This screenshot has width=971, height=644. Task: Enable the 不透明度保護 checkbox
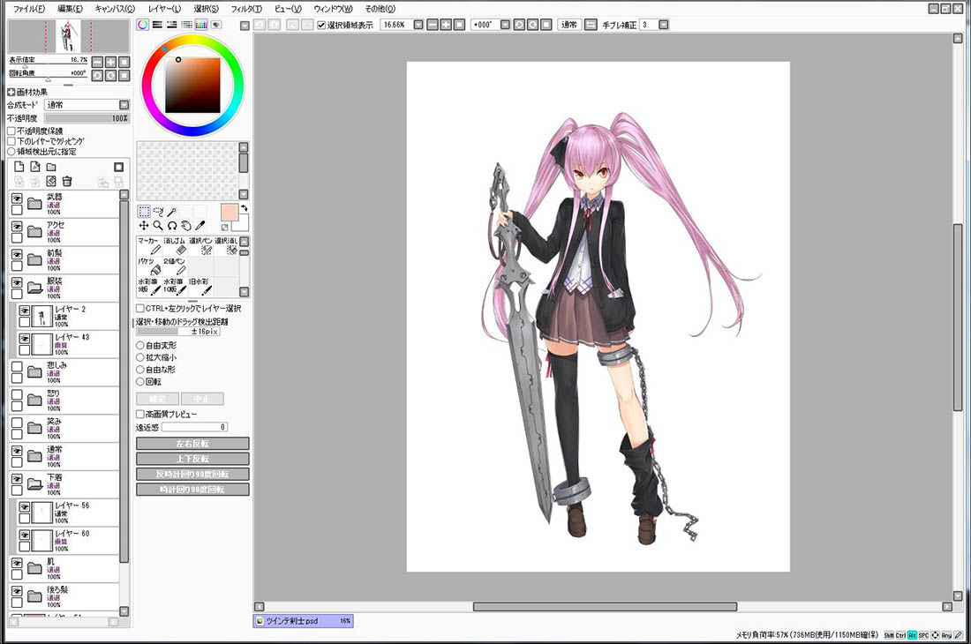coord(11,131)
